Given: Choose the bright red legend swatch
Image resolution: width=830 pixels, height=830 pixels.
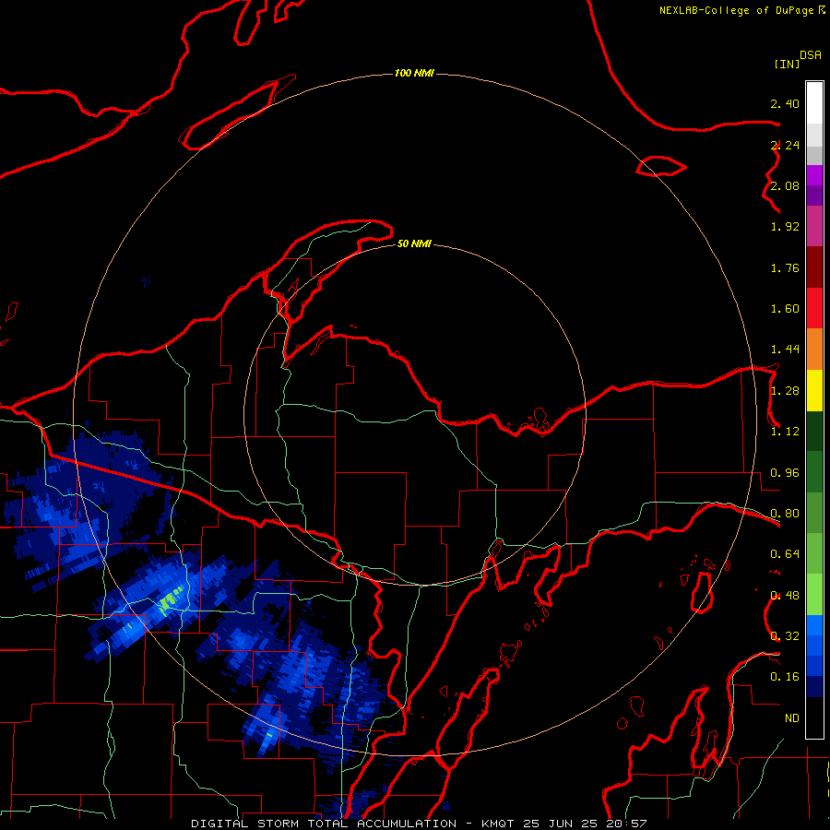Looking at the screenshot, I should (x=814, y=308).
